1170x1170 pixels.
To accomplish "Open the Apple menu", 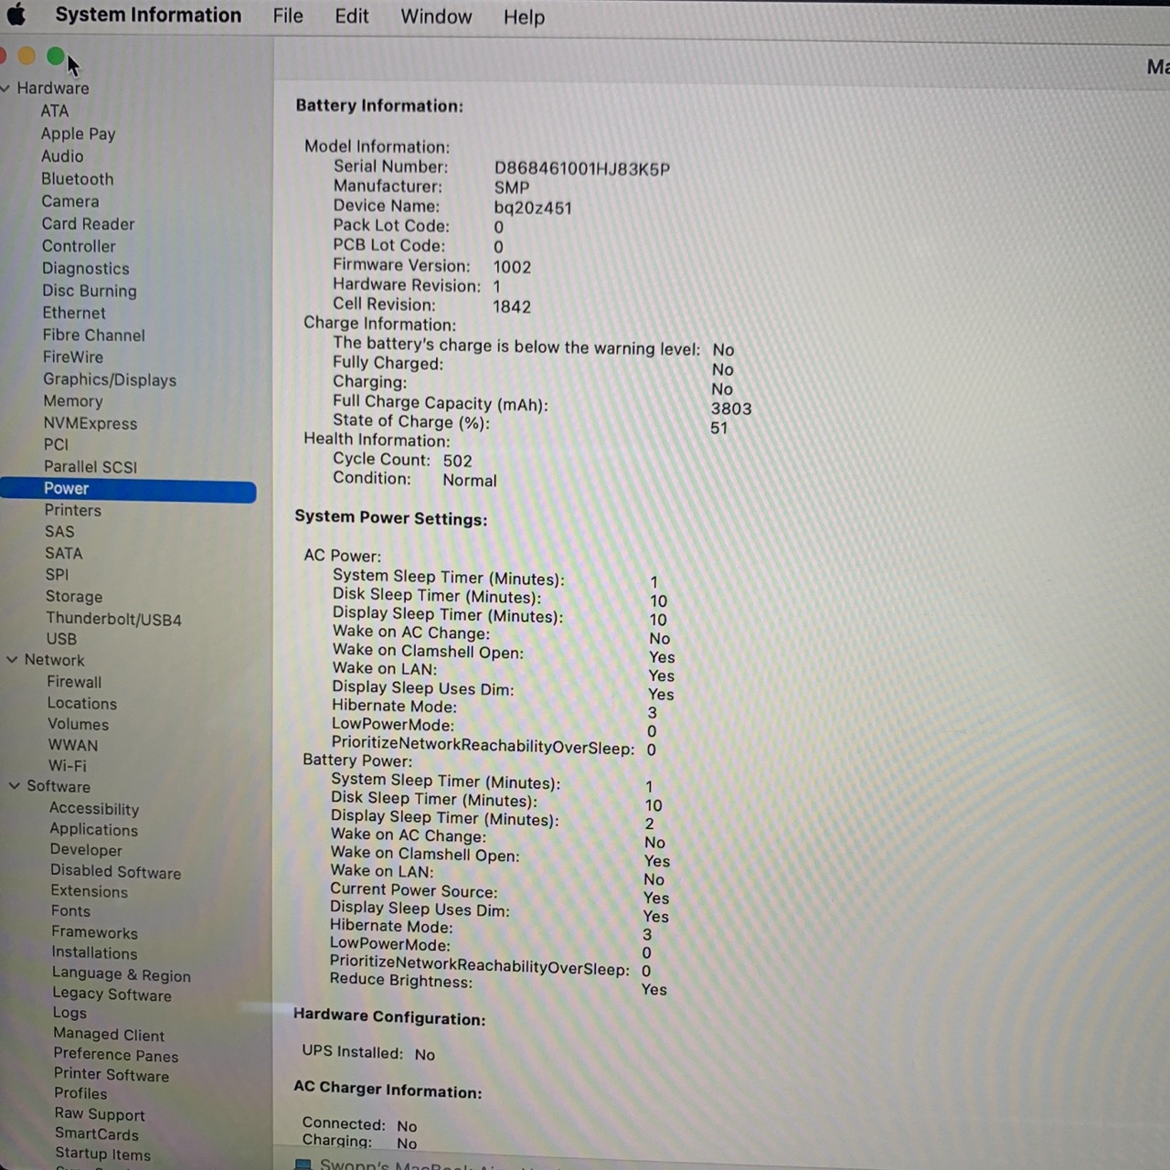I will pyautogui.click(x=16, y=15).
